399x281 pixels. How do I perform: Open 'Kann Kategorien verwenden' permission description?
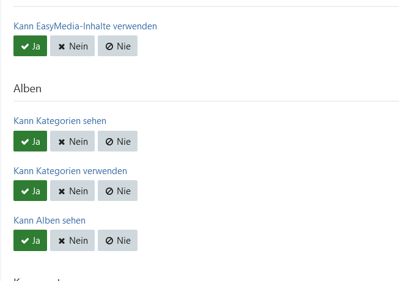[x=70, y=170]
